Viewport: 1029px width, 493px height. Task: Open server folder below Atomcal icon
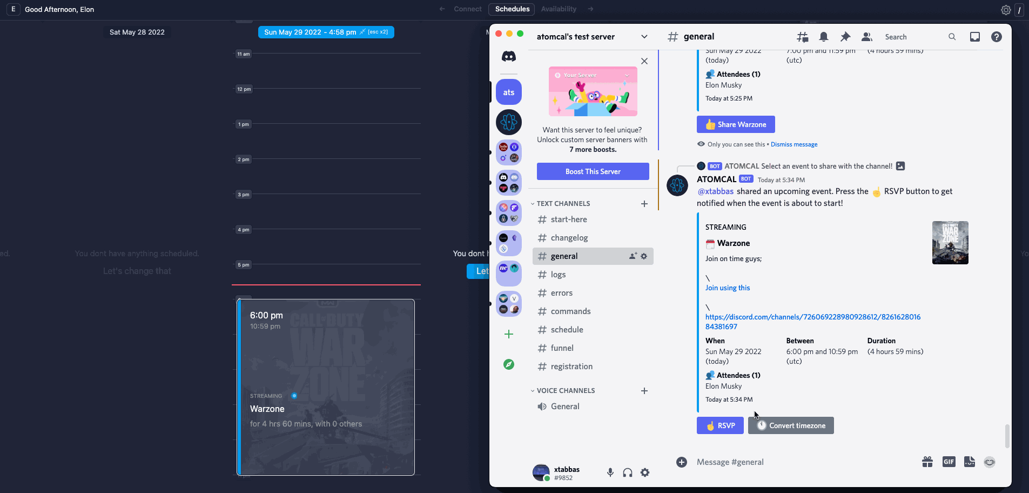[x=509, y=152]
